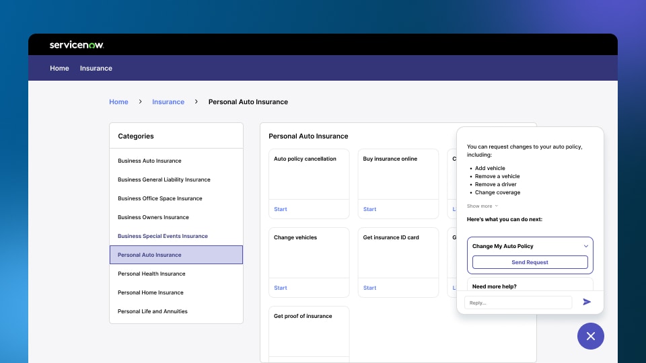Focus the Reply input field
646x363 pixels.
[518, 302]
